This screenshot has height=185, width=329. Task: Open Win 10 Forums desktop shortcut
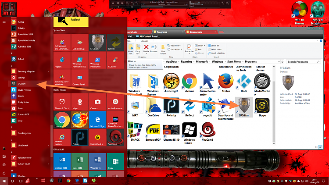pos(300,13)
